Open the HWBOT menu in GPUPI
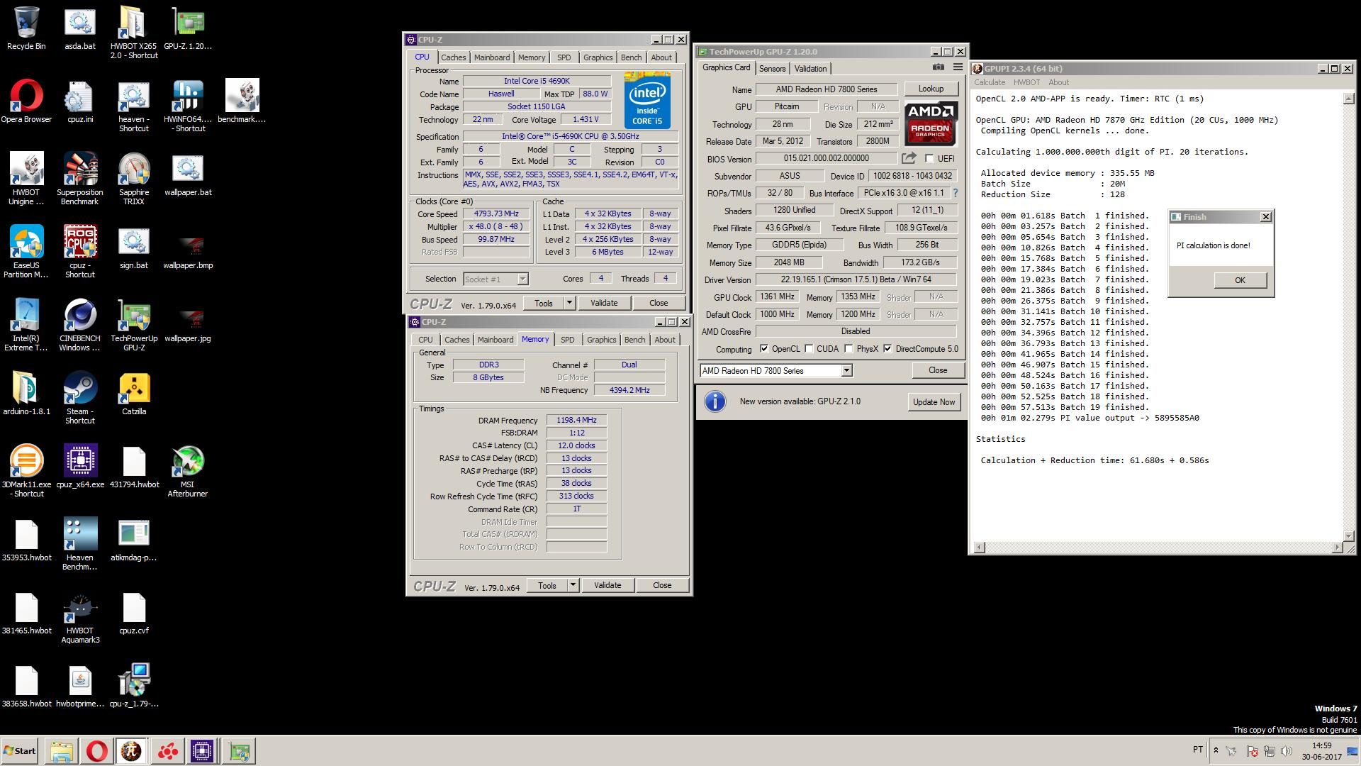 [1026, 82]
